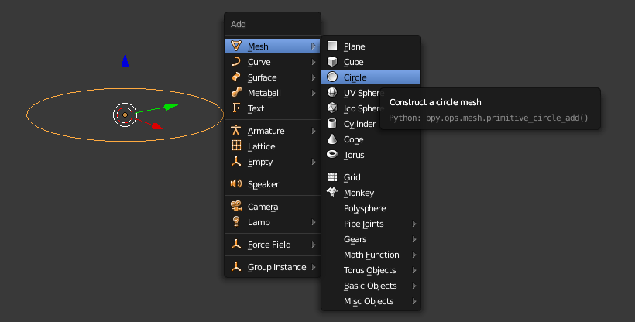Screen dimensions: 635x322
Task: Expand the Math Function submenu arrow
Action: coord(414,255)
